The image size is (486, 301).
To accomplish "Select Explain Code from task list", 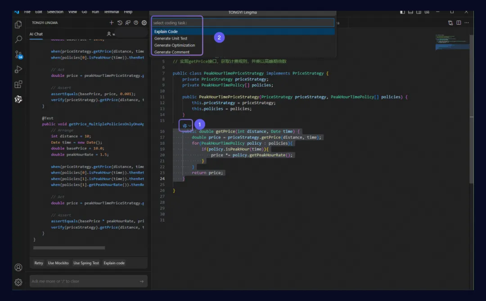I will 243,31.
